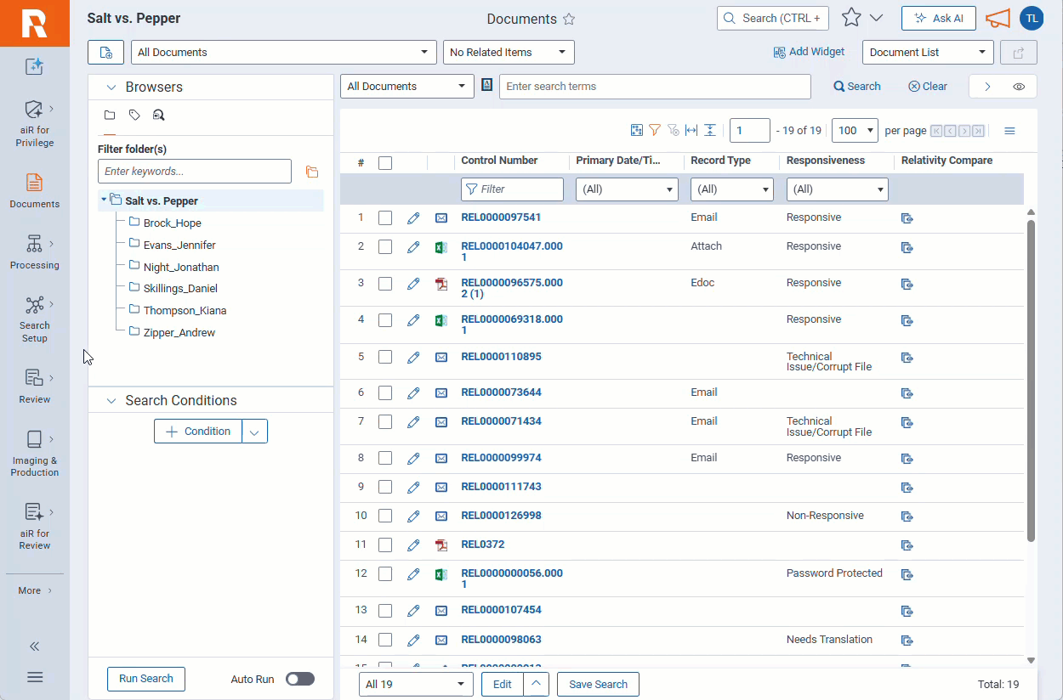Click the Clear link
The width and height of the screenshot is (1063, 700).
click(x=928, y=86)
